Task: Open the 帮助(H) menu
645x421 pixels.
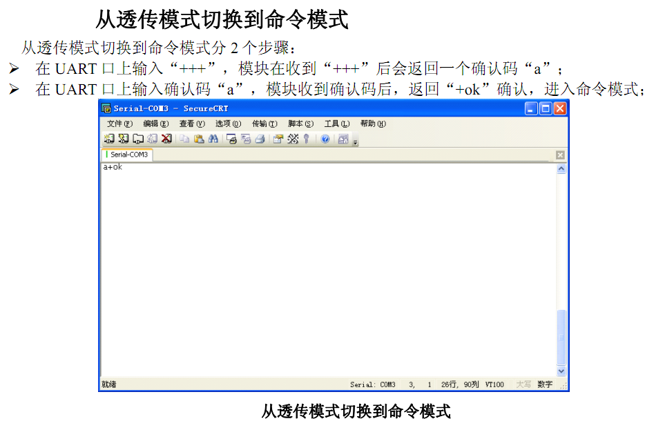Action: (x=373, y=124)
